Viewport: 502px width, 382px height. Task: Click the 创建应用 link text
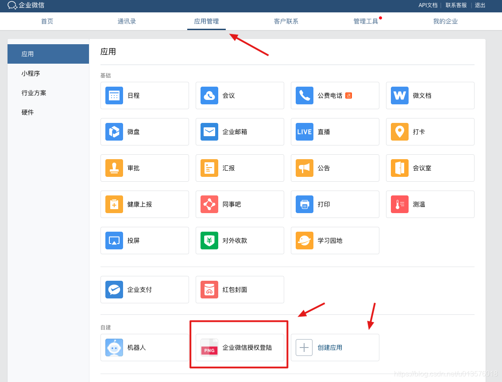coord(330,348)
